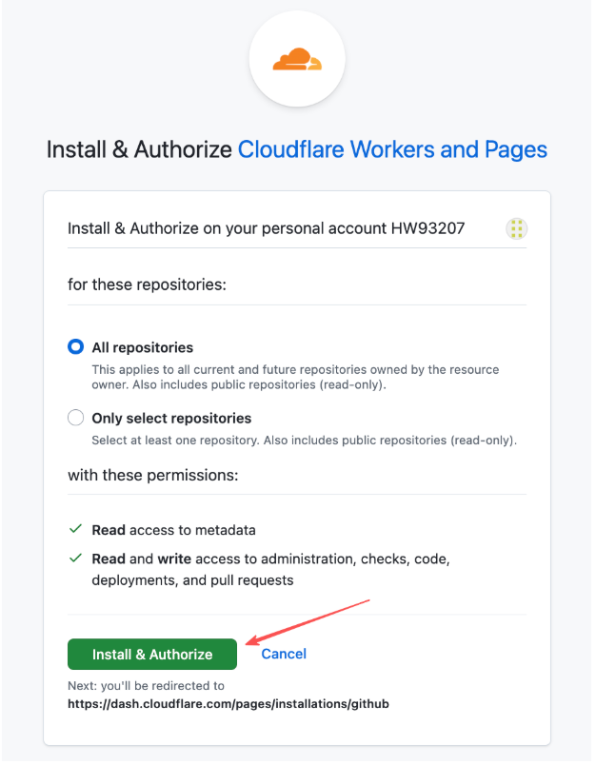
Task: Click the "for these repositories:" heading
Action: 147,284
